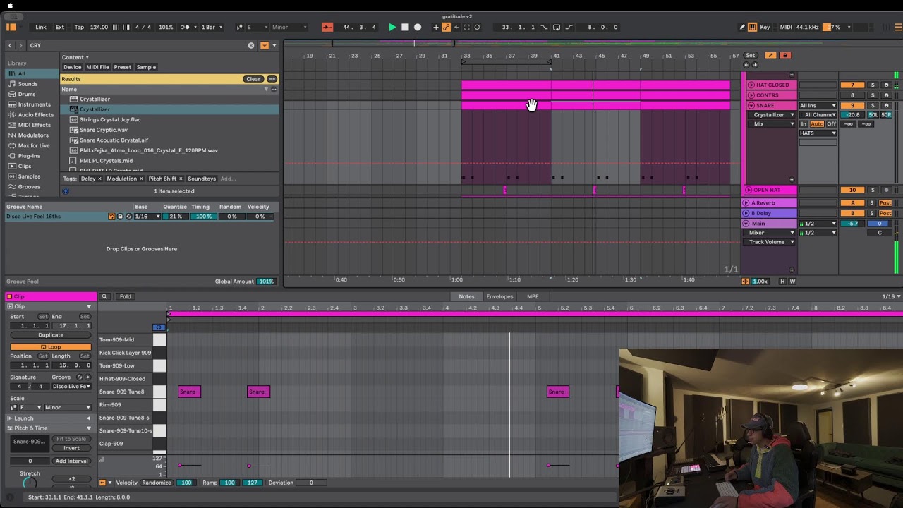This screenshot has width=903, height=508.
Task: Enable MIDI arrangement overdub plus icon
Action: pos(436,27)
